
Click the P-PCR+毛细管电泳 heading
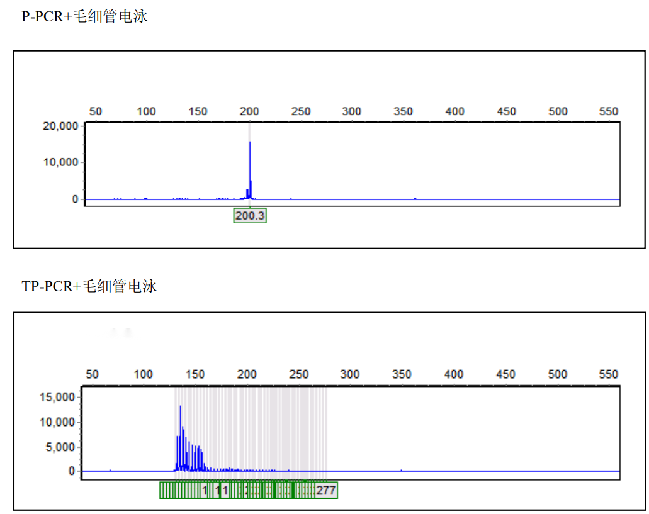[84, 17]
